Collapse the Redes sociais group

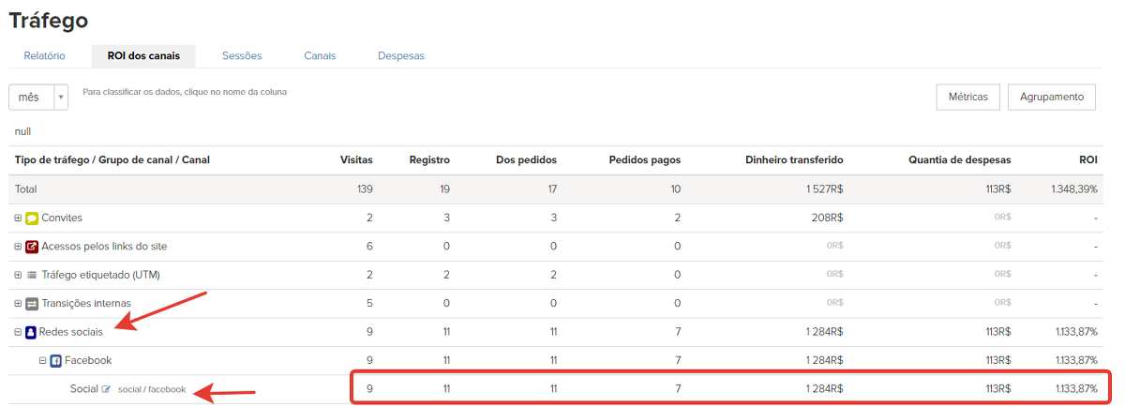[18, 332]
